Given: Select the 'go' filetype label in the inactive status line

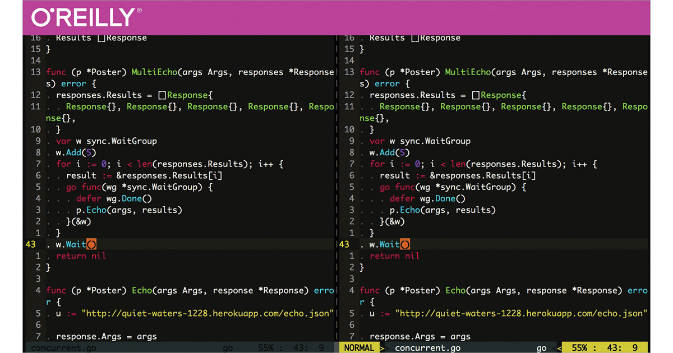Looking at the screenshot, I should click(x=228, y=348).
